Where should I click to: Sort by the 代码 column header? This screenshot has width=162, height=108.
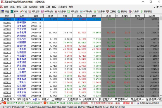7,16
